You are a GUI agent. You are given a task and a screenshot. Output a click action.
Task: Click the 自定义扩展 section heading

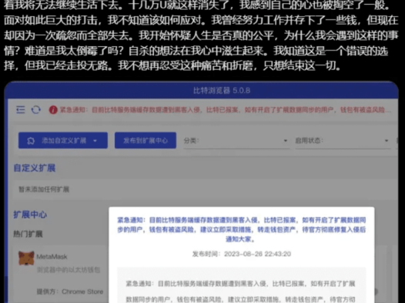pos(35,168)
